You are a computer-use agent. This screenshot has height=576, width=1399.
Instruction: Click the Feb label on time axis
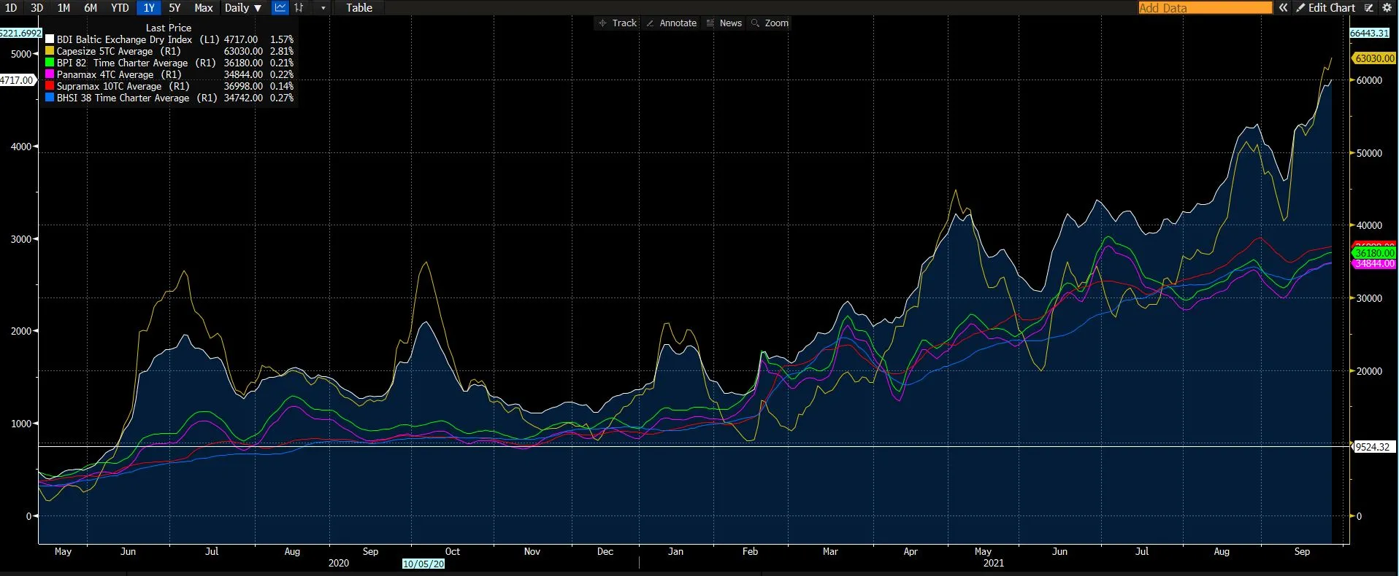pos(750,551)
